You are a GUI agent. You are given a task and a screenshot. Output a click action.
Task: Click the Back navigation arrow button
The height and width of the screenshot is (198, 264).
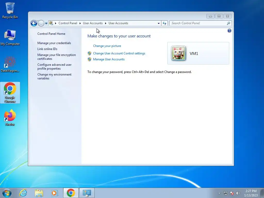pos(34,23)
